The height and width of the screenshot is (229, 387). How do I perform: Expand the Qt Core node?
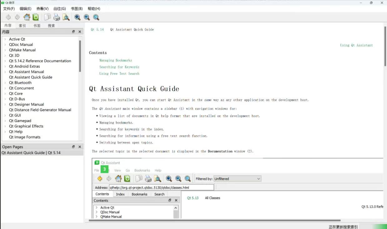point(5,93)
